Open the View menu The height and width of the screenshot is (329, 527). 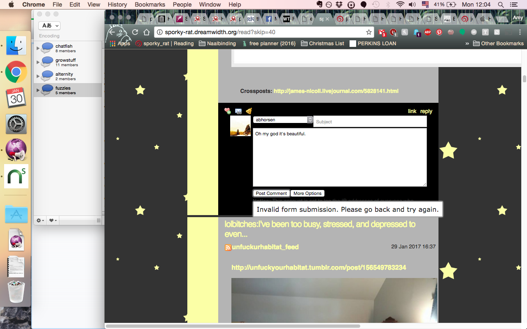(94, 5)
